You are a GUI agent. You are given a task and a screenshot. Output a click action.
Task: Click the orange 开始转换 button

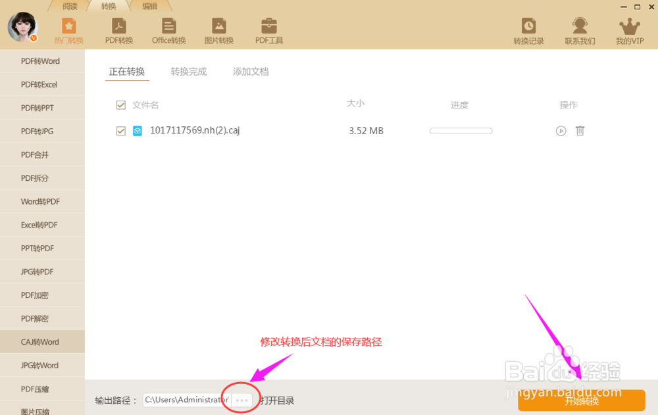[581, 401]
